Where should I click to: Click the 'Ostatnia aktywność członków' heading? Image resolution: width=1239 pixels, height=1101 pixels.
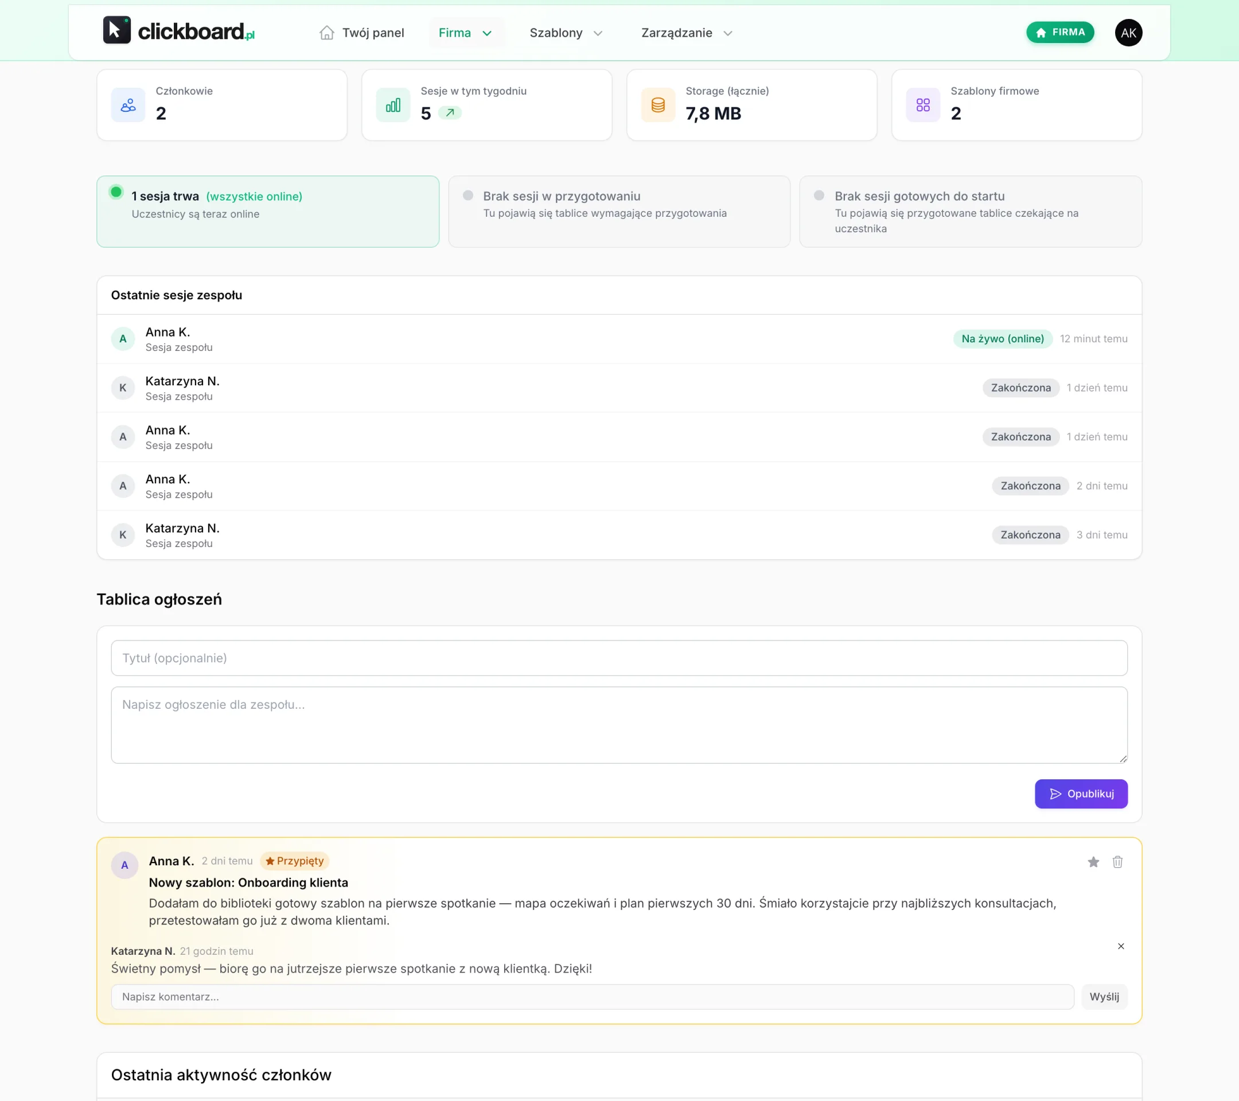click(221, 1076)
